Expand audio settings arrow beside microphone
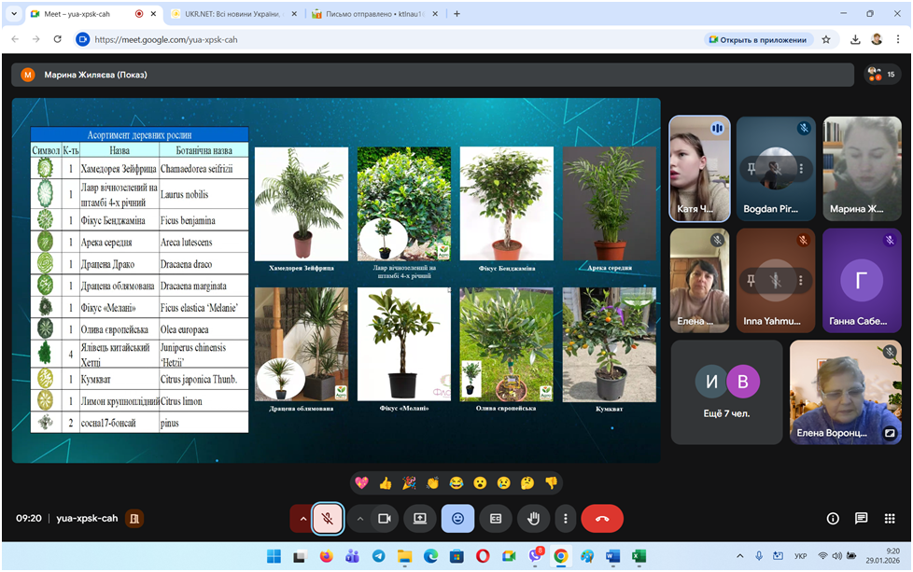 coord(302,518)
